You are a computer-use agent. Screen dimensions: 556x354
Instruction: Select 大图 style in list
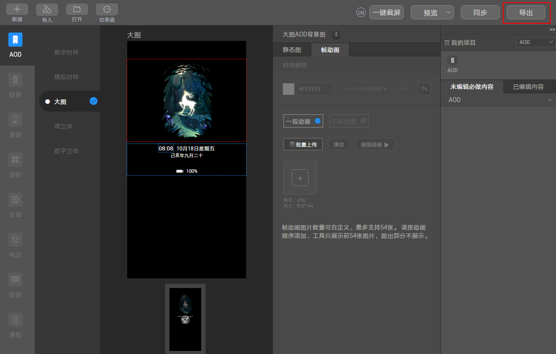point(70,102)
